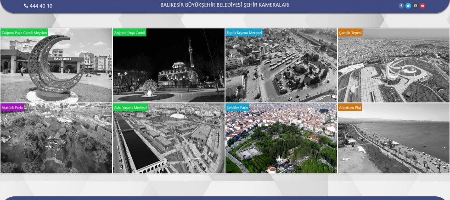Click the 444 40 10 phone number

coord(38,6)
